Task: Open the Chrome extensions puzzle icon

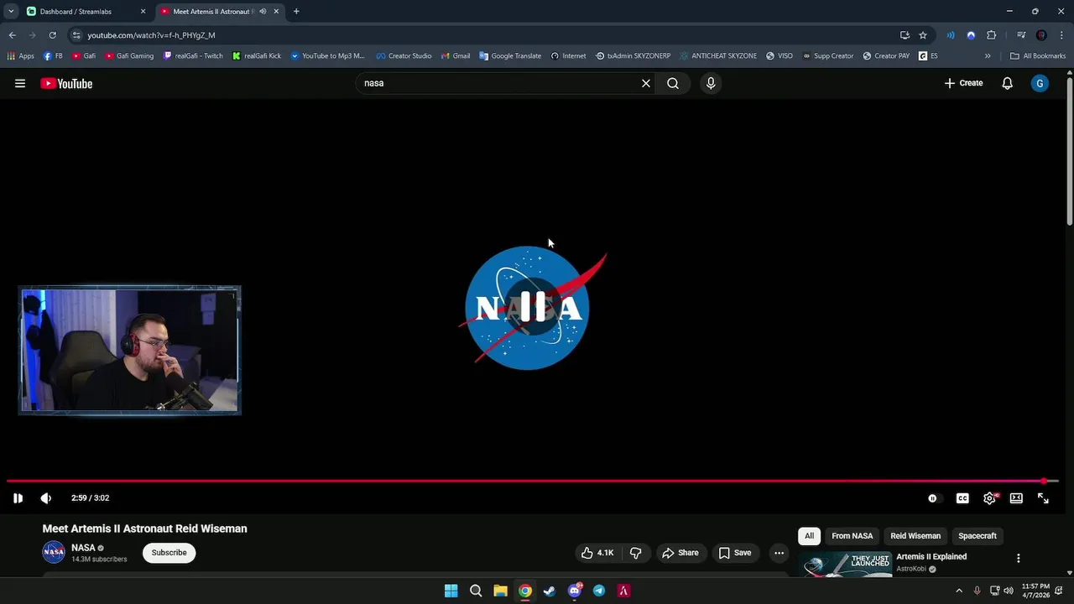Action: pos(991,35)
